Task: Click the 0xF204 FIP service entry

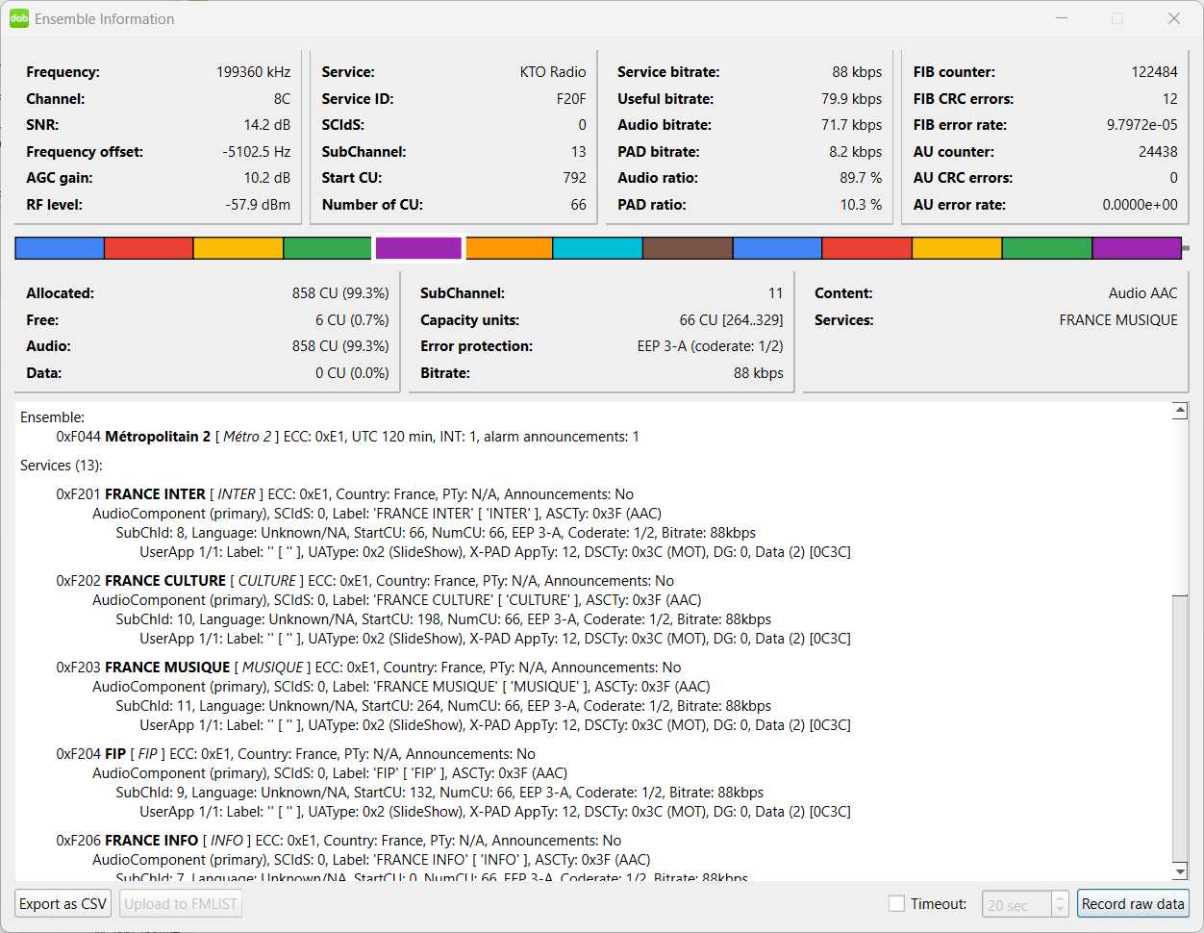Action: pyautogui.click(x=296, y=754)
